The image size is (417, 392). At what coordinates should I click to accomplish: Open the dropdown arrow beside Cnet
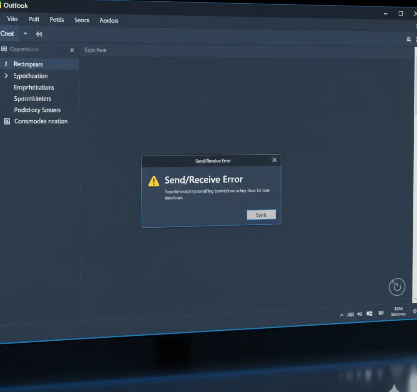25,34
